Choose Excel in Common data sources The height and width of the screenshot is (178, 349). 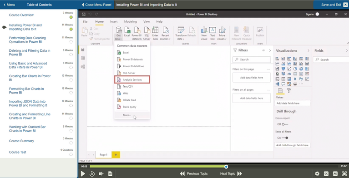click(x=132, y=53)
